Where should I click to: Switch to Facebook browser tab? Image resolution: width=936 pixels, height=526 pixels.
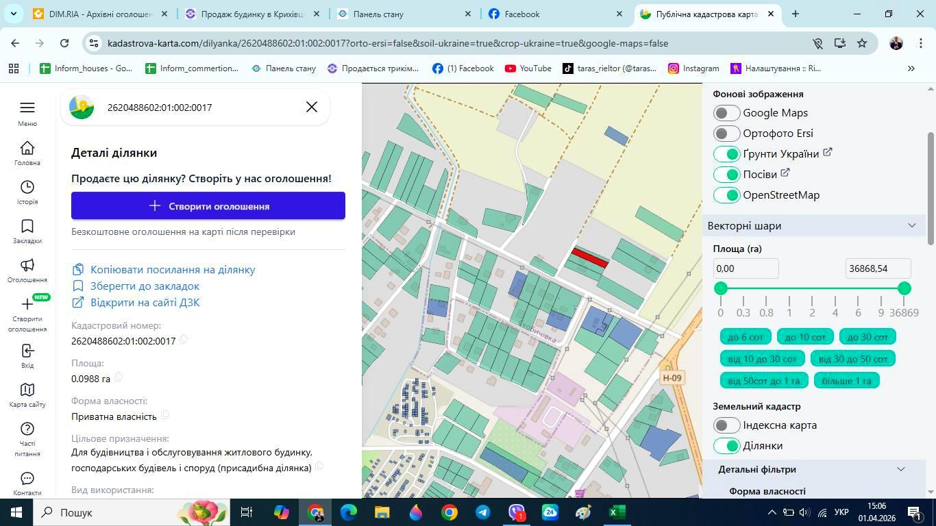[x=556, y=14]
